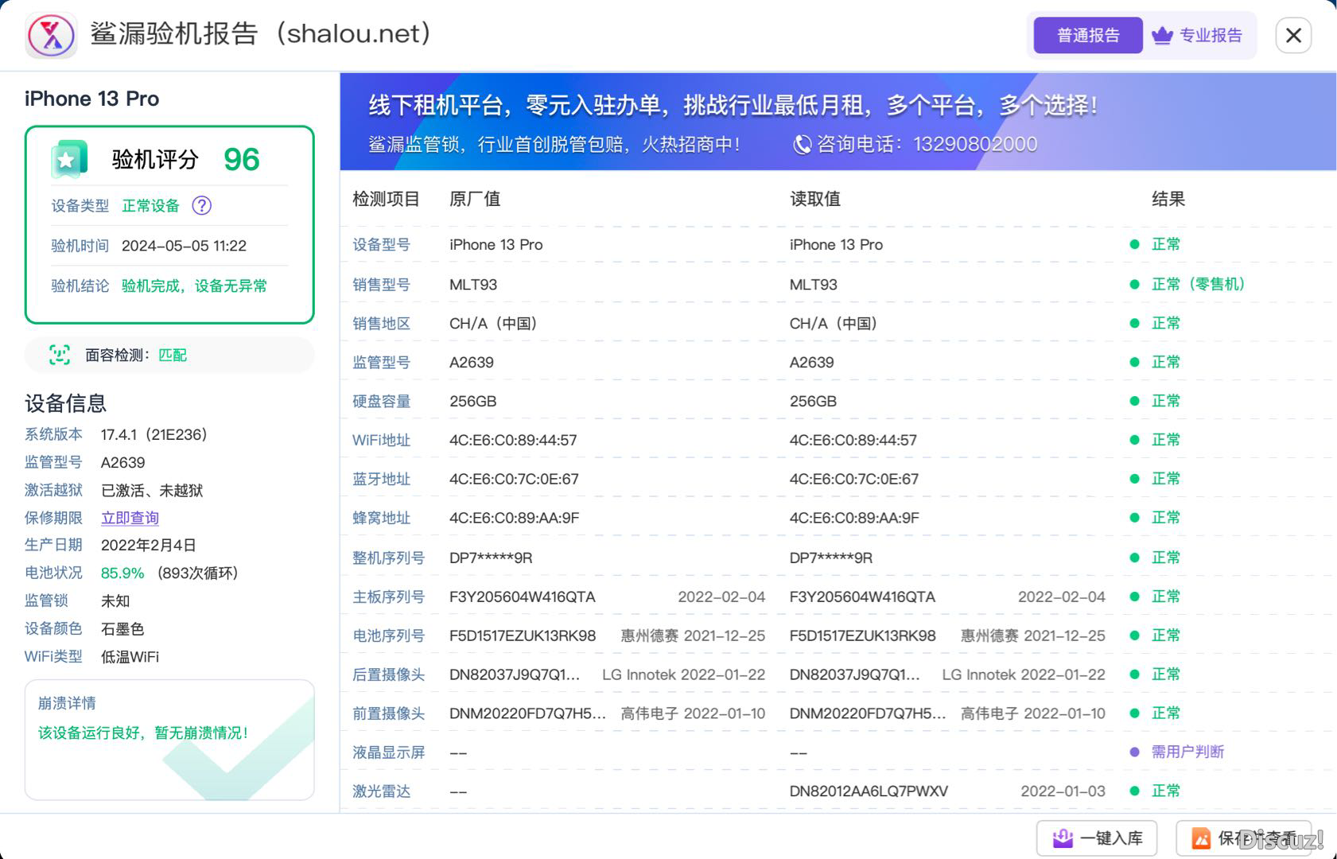The height and width of the screenshot is (859, 1337).
Task: Click green status dot for 硬盘容量
Action: 1134,401
